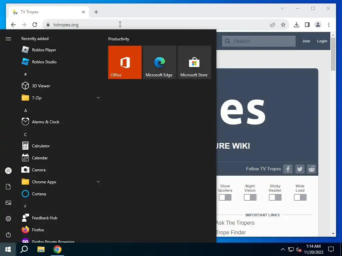The height and width of the screenshot is (256, 342).
Task: Launch Cortana
Action: (61, 194)
